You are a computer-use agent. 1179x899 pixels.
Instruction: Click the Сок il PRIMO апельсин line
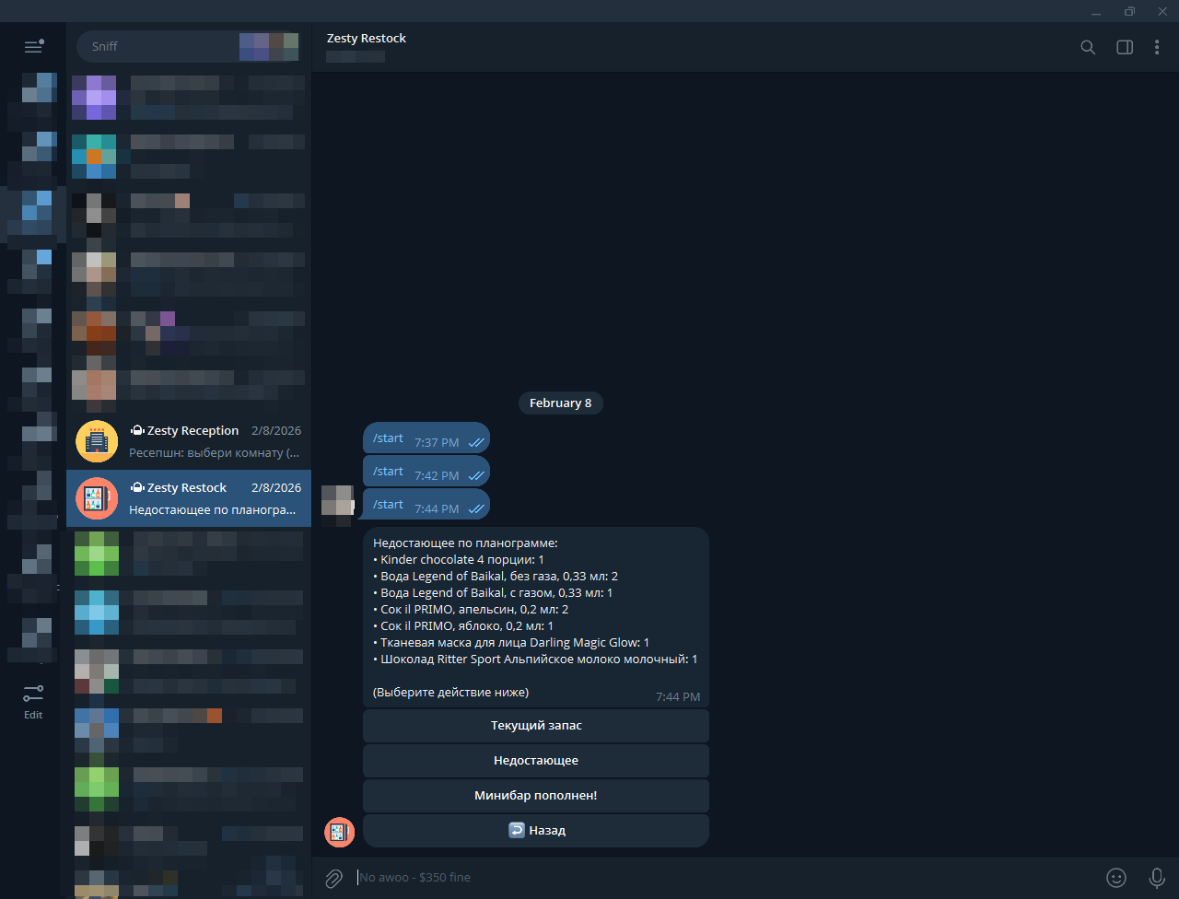[x=471, y=610]
